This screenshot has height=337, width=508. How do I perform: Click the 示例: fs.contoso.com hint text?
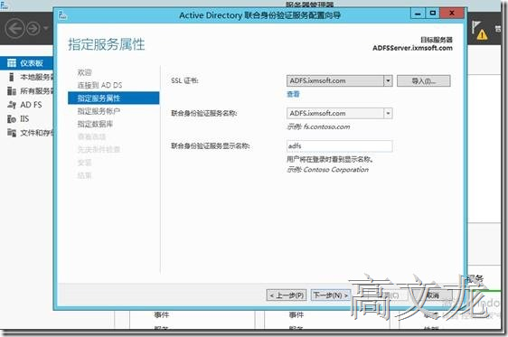coord(318,126)
